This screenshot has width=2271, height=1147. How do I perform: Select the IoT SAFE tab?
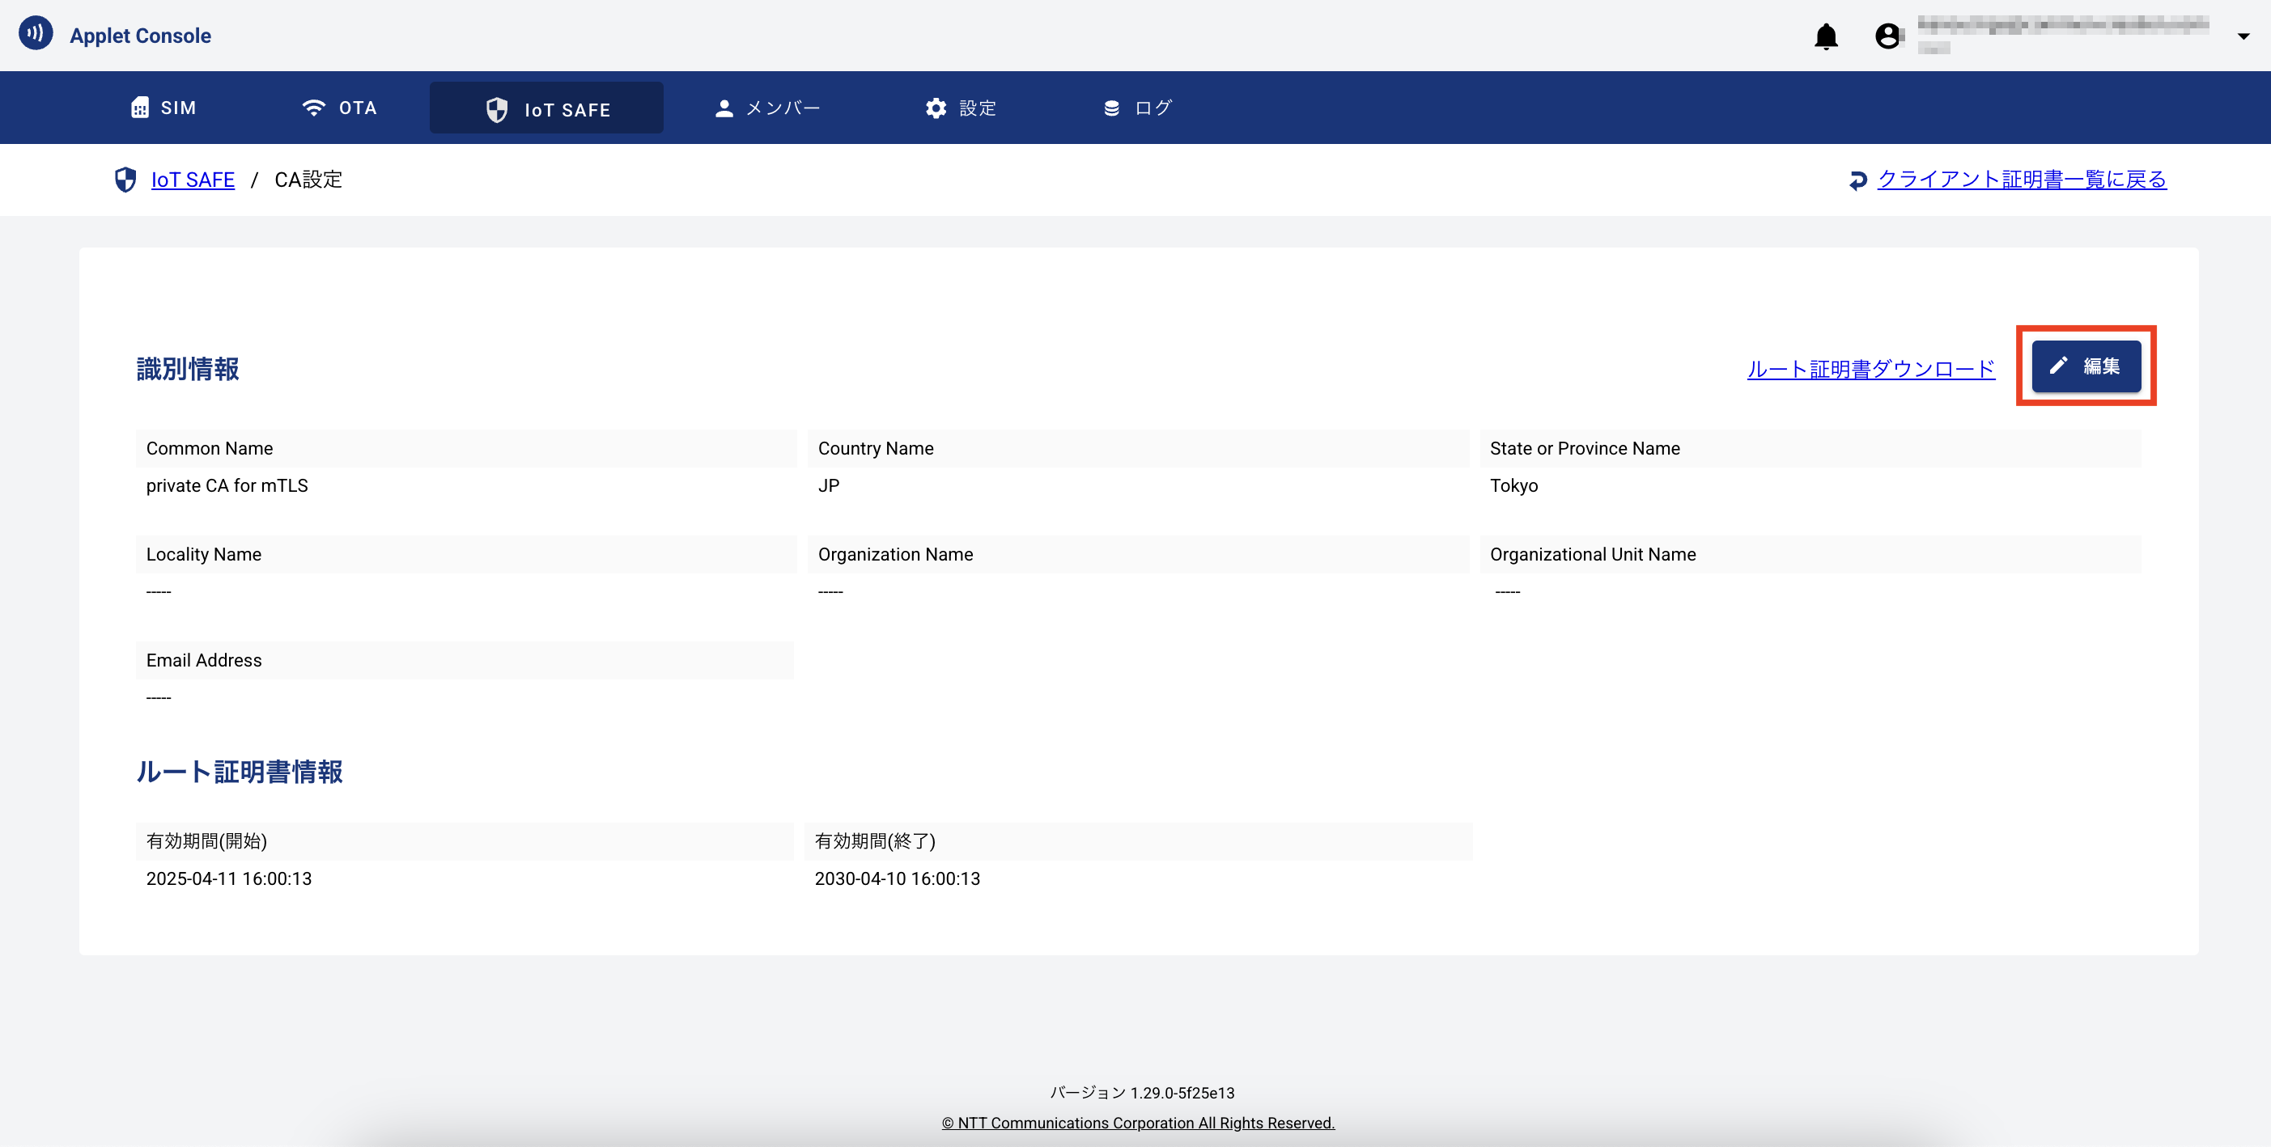click(x=546, y=108)
